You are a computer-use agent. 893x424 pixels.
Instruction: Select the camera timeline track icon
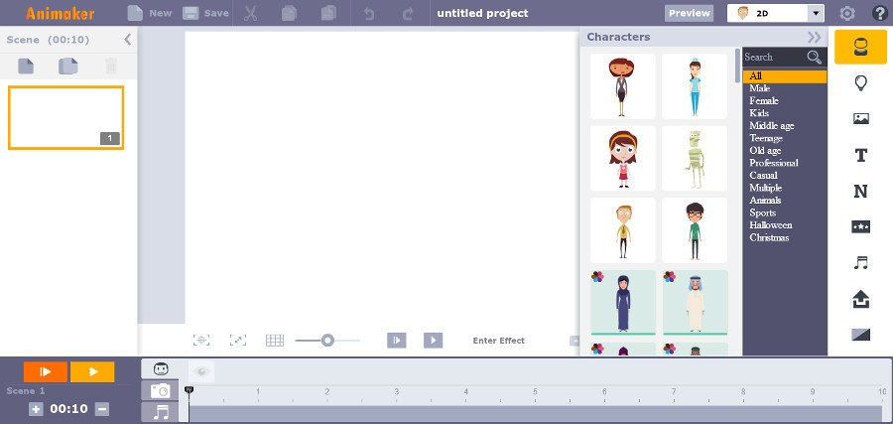pyautogui.click(x=160, y=391)
